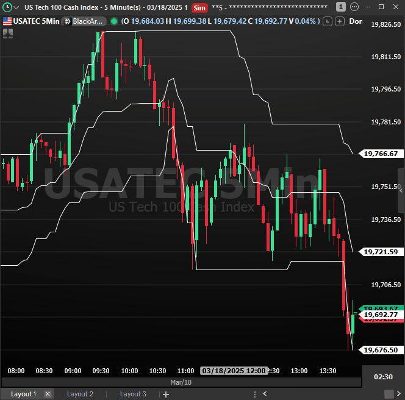This screenshot has height=400, width=405.
Task: Expand the side panel using right-edge chevron
Action: click(x=401, y=191)
